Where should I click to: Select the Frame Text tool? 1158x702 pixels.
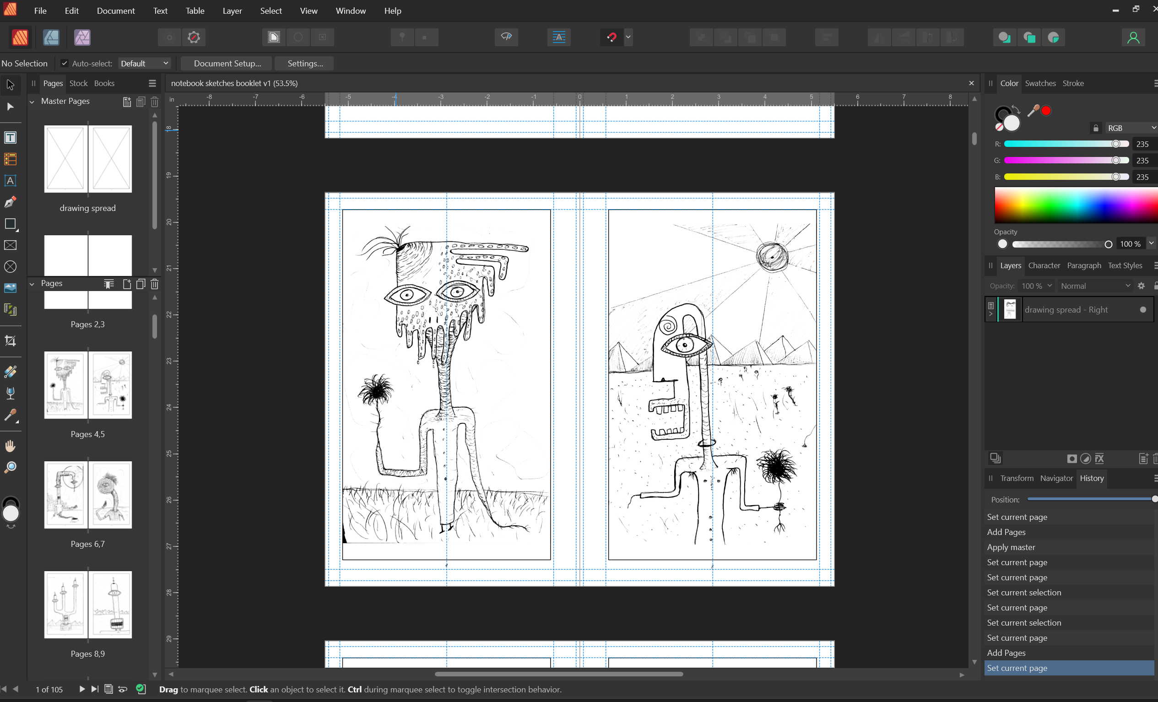point(11,137)
